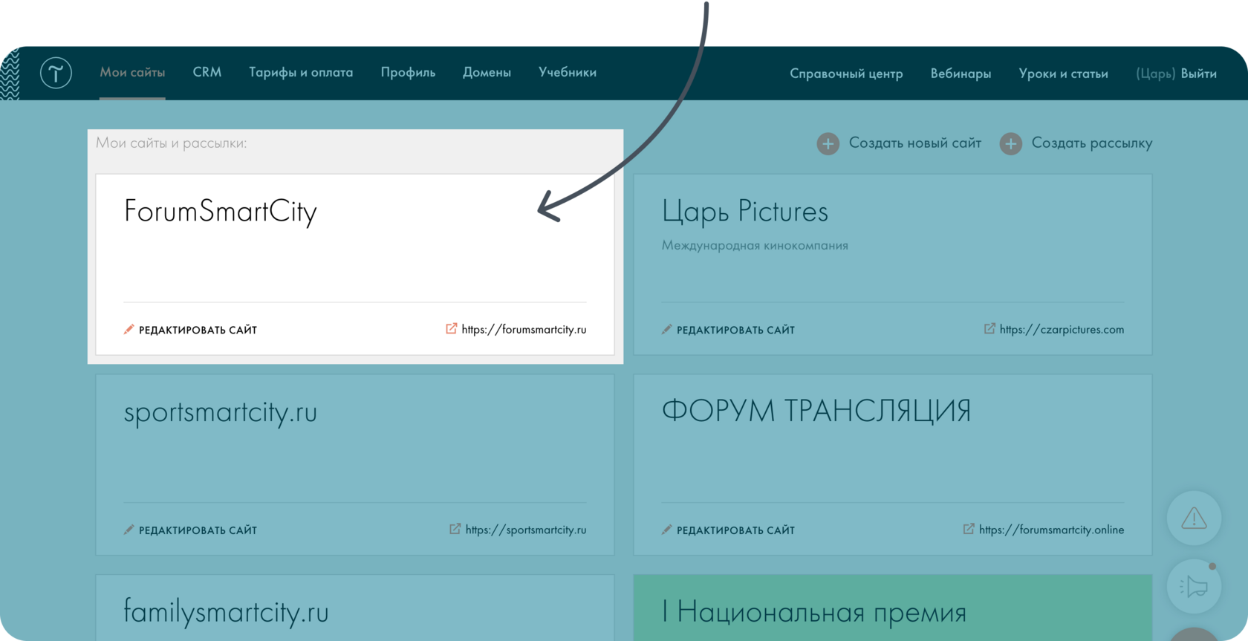Viewport: 1248px width, 641px height.
Task: Click external link icon beside sportsmartcity.ru URL
Action: (455, 529)
